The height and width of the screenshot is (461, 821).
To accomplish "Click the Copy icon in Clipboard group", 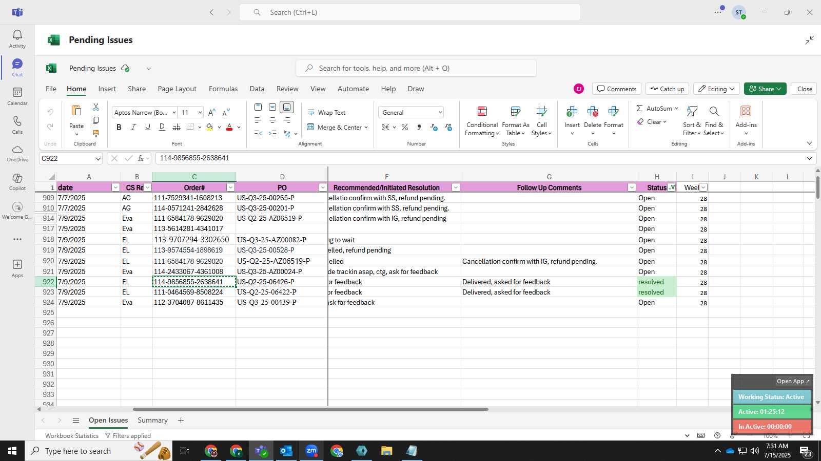I will click(96, 120).
